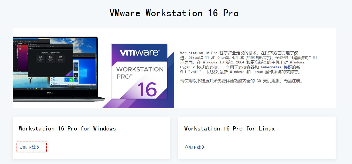Click the 30 天试用版 trial notice sentence
The height and width of the screenshot is (164, 352).
(241, 81)
